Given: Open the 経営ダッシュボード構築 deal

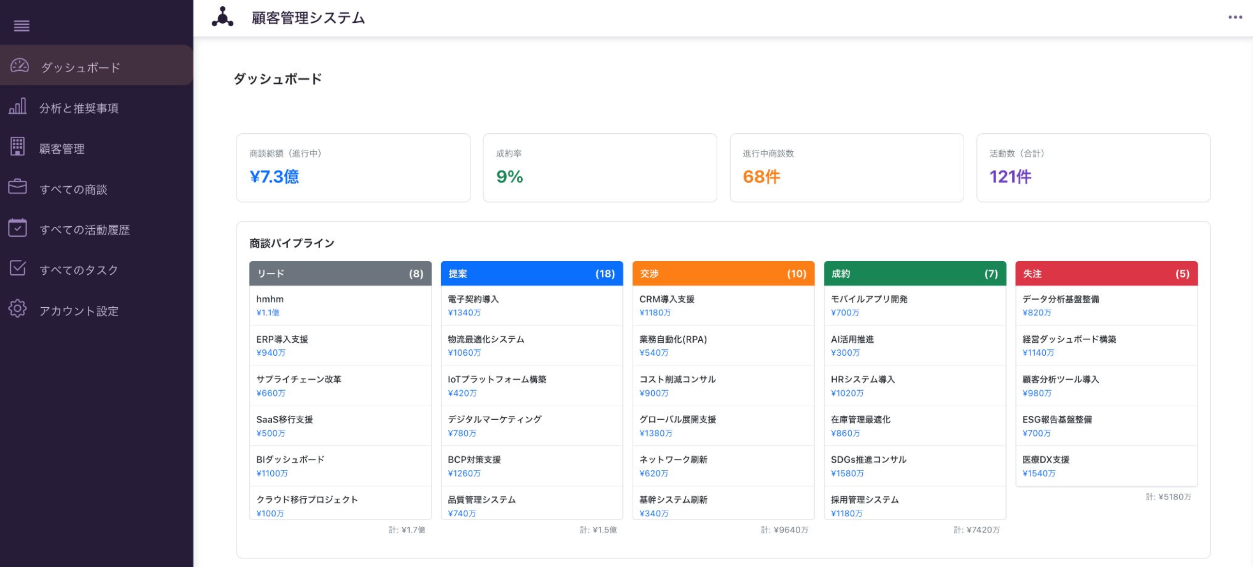Looking at the screenshot, I should click(x=1106, y=346).
